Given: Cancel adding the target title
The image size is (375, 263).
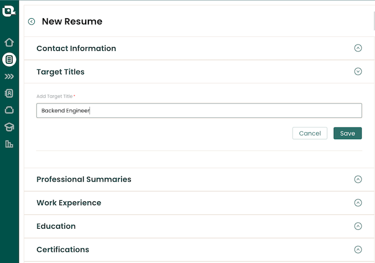Looking at the screenshot, I should coord(310,133).
